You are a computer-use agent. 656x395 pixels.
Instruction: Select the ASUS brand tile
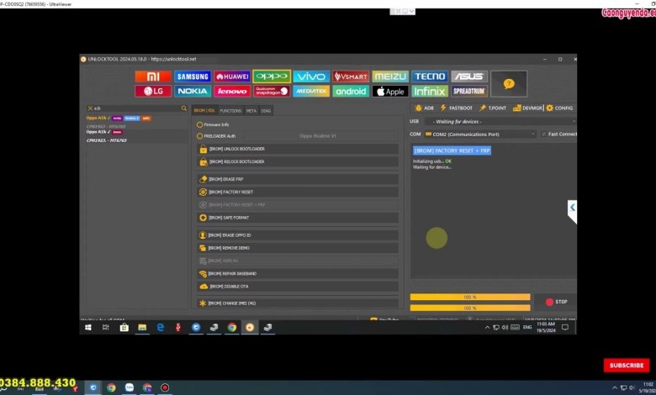pos(469,76)
